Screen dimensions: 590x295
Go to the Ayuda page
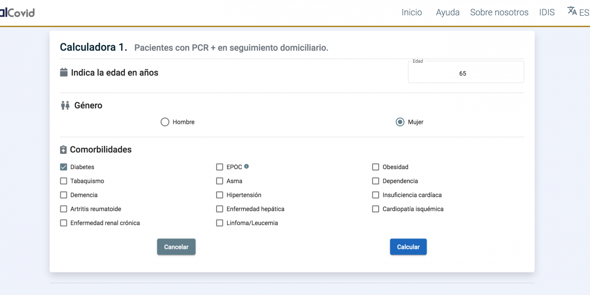tap(447, 12)
